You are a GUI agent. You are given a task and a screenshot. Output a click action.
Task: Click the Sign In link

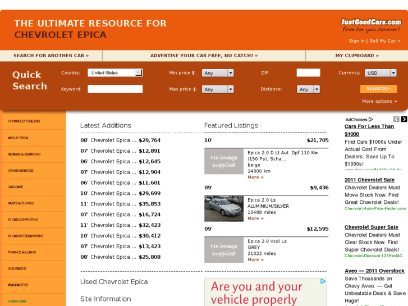[356, 41]
